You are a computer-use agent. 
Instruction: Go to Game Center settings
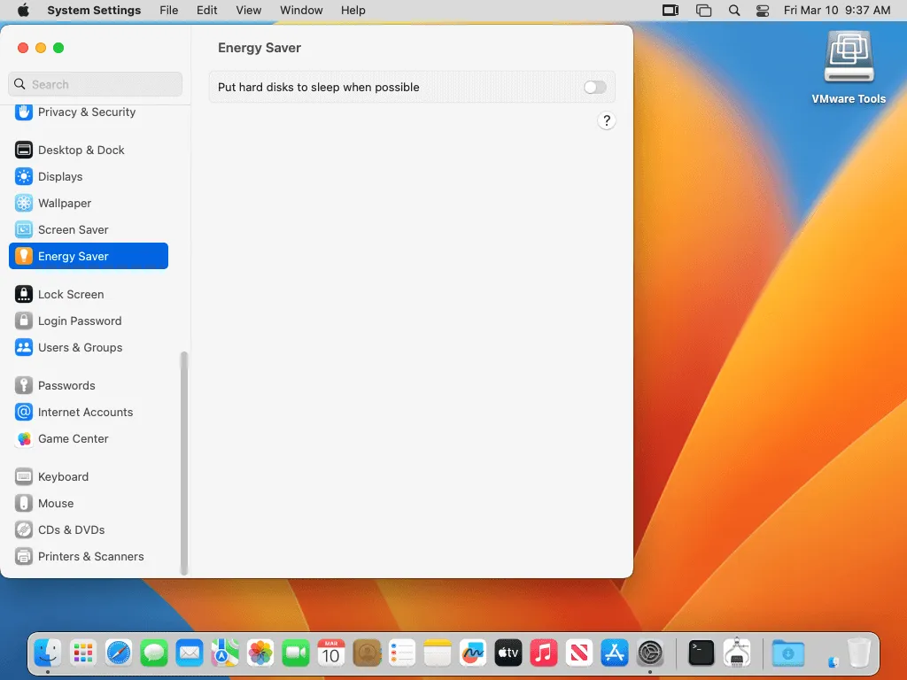click(x=73, y=439)
